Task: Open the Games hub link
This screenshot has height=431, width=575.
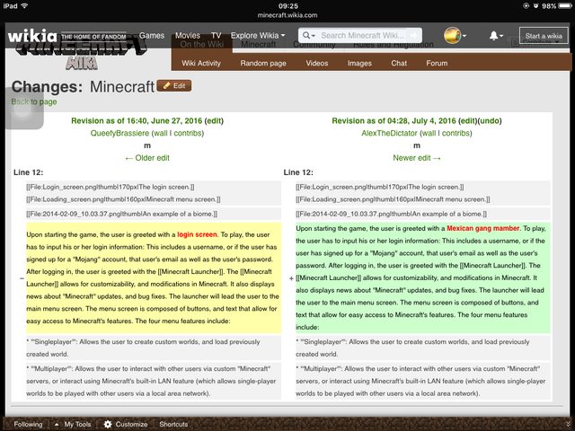Action: tap(152, 36)
